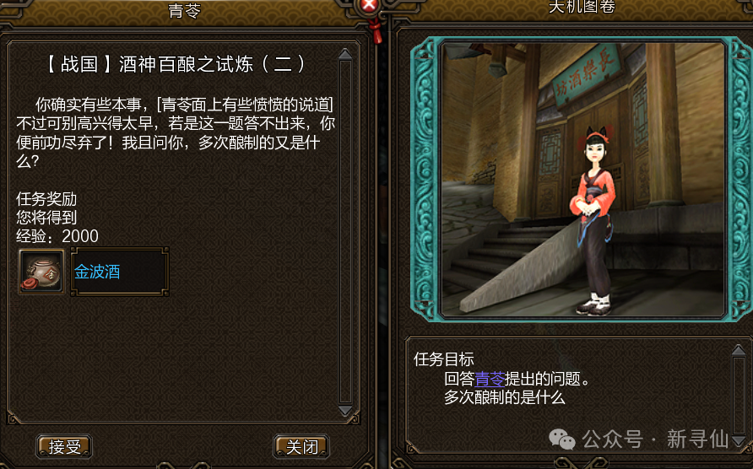Click the WeChat logo in the watermark
This screenshot has height=469, width=753.
(562, 439)
